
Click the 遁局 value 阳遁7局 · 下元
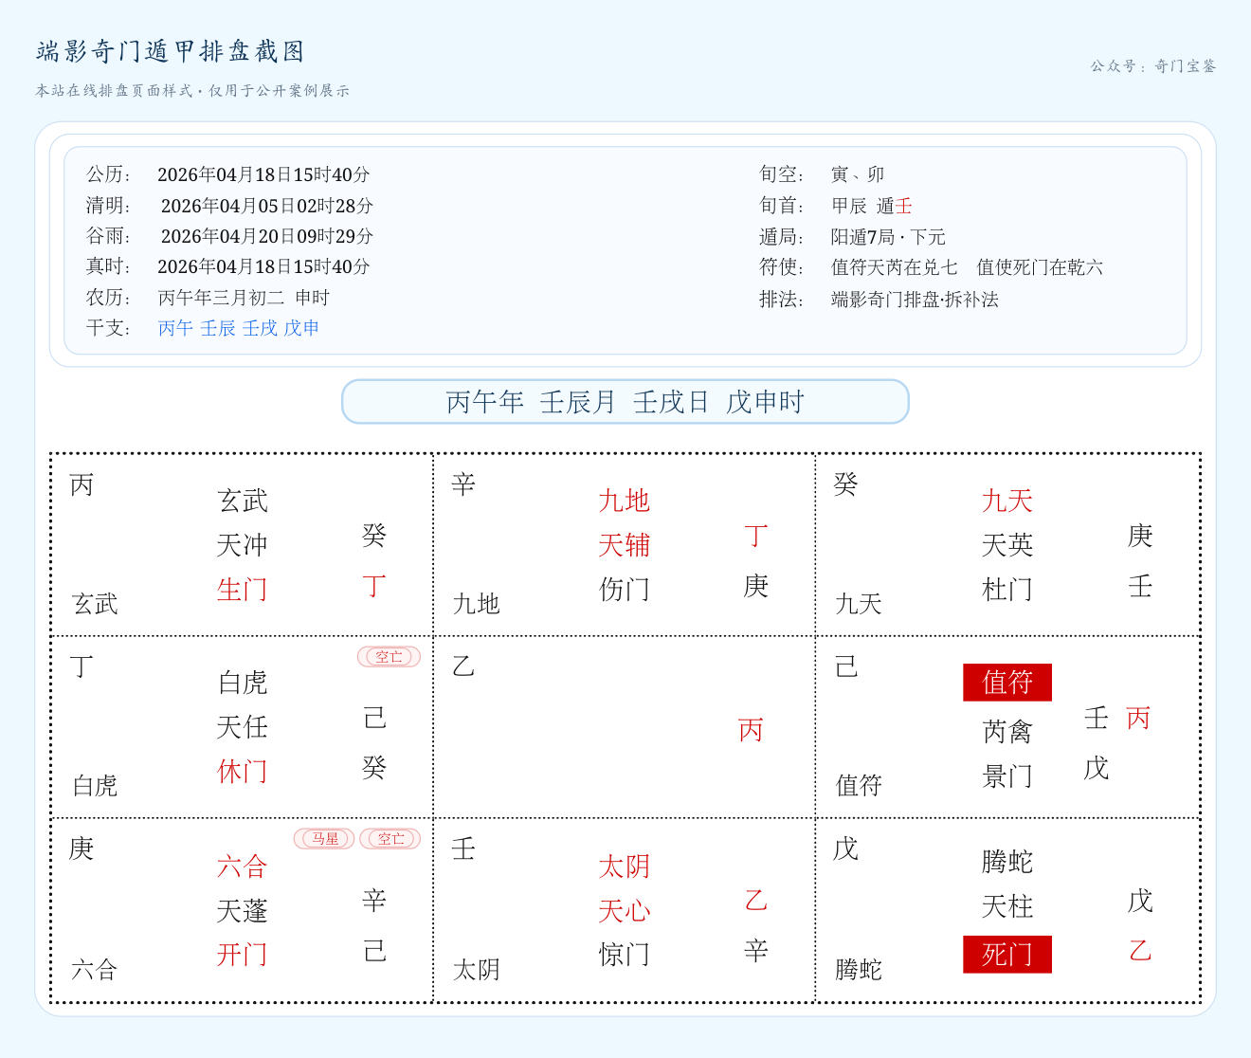point(888,237)
